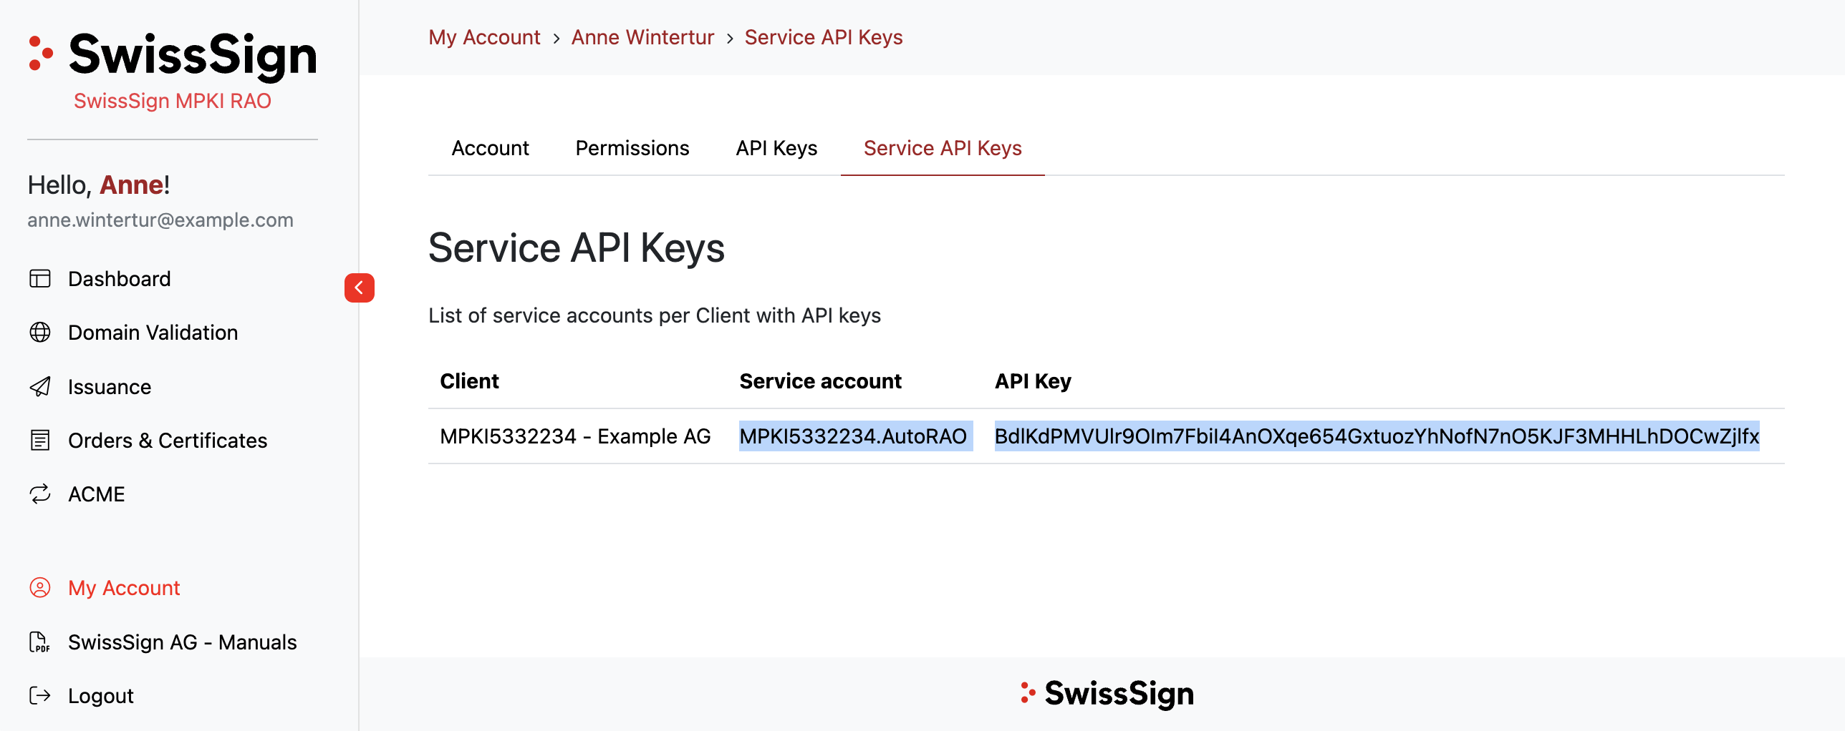Open Dashboard from the sidebar
1845x731 pixels.
(x=120, y=278)
